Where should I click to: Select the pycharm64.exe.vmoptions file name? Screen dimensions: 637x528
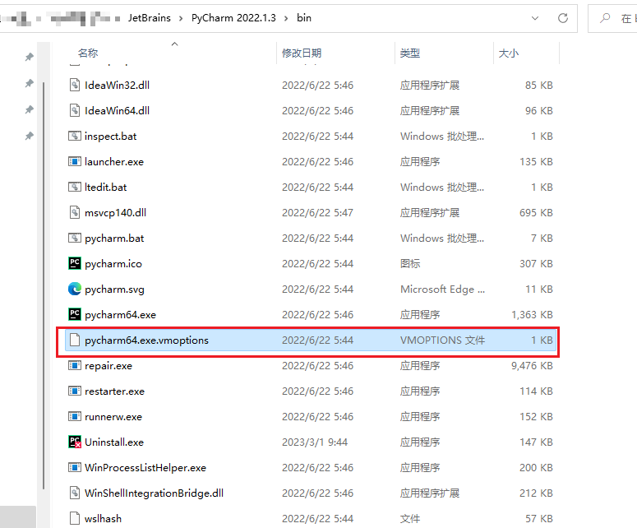tap(146, 340)
